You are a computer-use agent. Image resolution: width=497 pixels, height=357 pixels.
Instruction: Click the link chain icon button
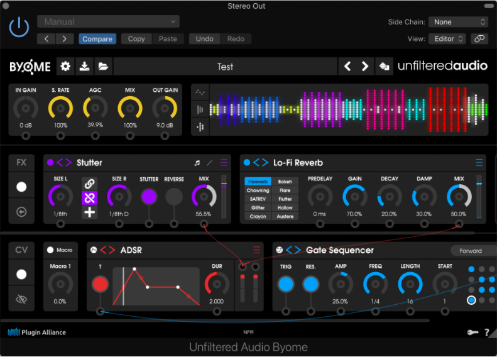(x=479, y=39)
